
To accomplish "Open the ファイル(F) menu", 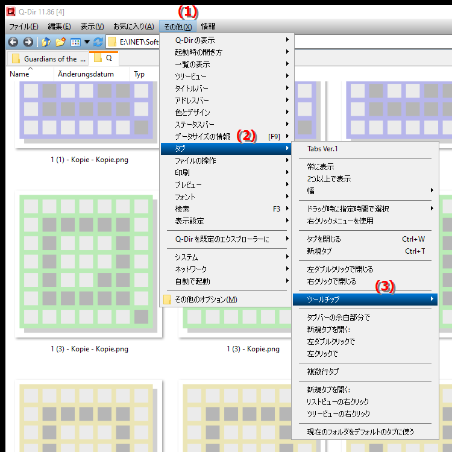I will click(x=24, y=27).
